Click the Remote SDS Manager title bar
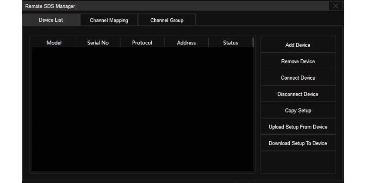This screenshot has width=366, height=183. click(x=174, y=6)
